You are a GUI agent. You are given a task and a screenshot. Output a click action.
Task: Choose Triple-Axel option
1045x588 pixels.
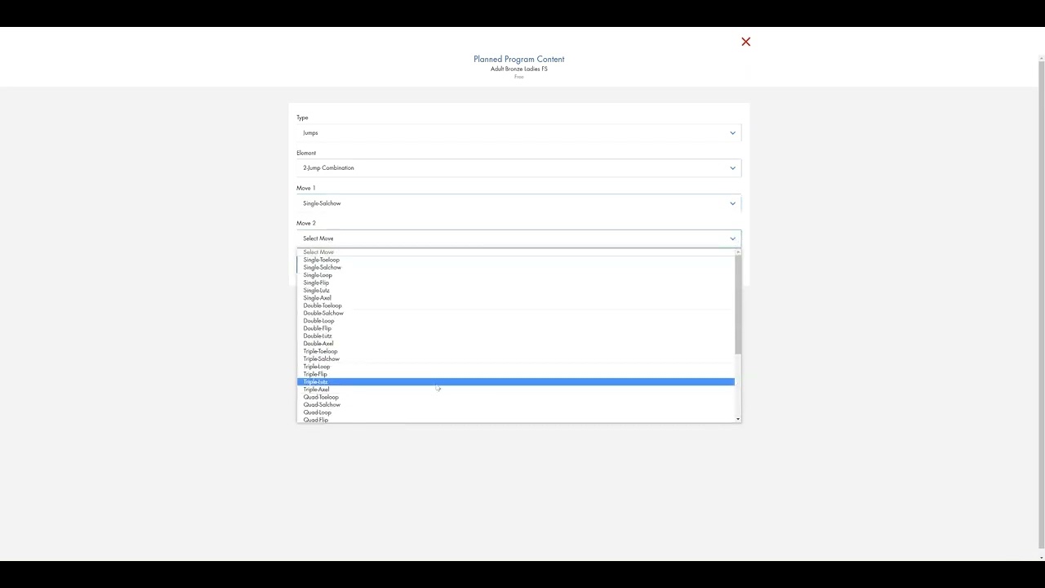[515, 390]
